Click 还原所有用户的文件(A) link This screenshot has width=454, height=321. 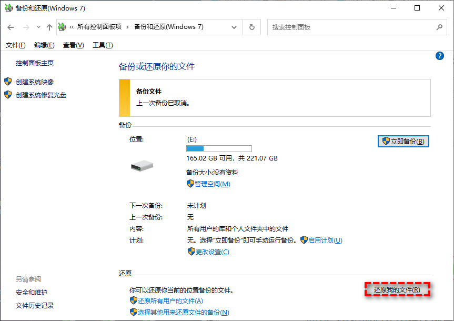170,301
